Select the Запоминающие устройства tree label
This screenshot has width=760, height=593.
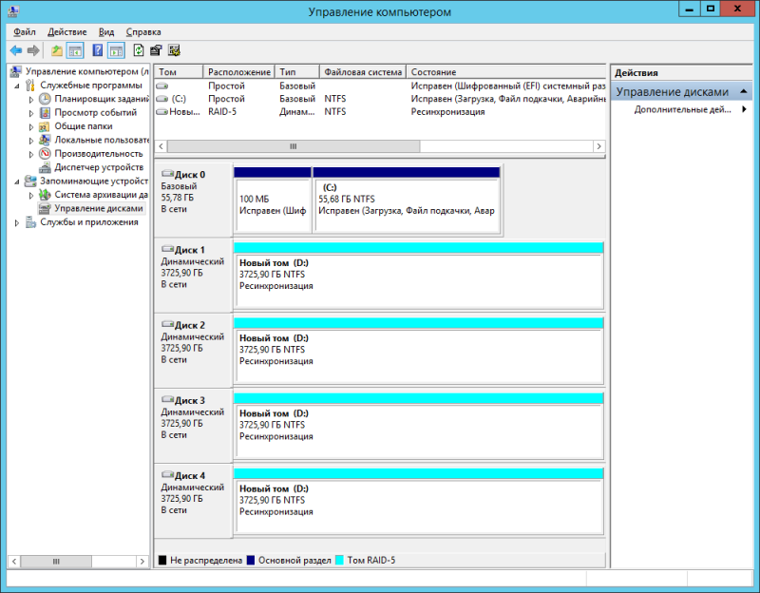[x=93, y=182]
